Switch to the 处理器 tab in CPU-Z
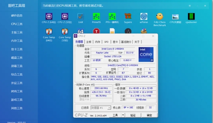 click(x=79, y=42)
